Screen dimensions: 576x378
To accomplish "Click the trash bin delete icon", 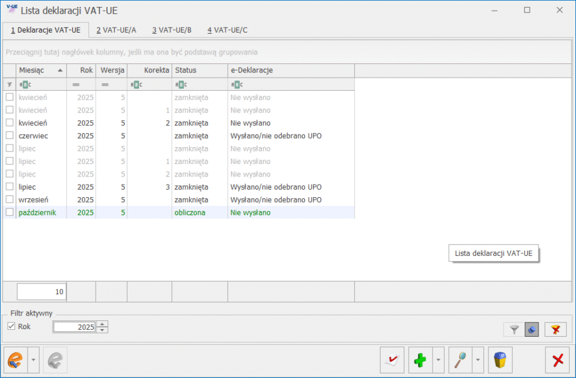I will [x=500, y=360].
